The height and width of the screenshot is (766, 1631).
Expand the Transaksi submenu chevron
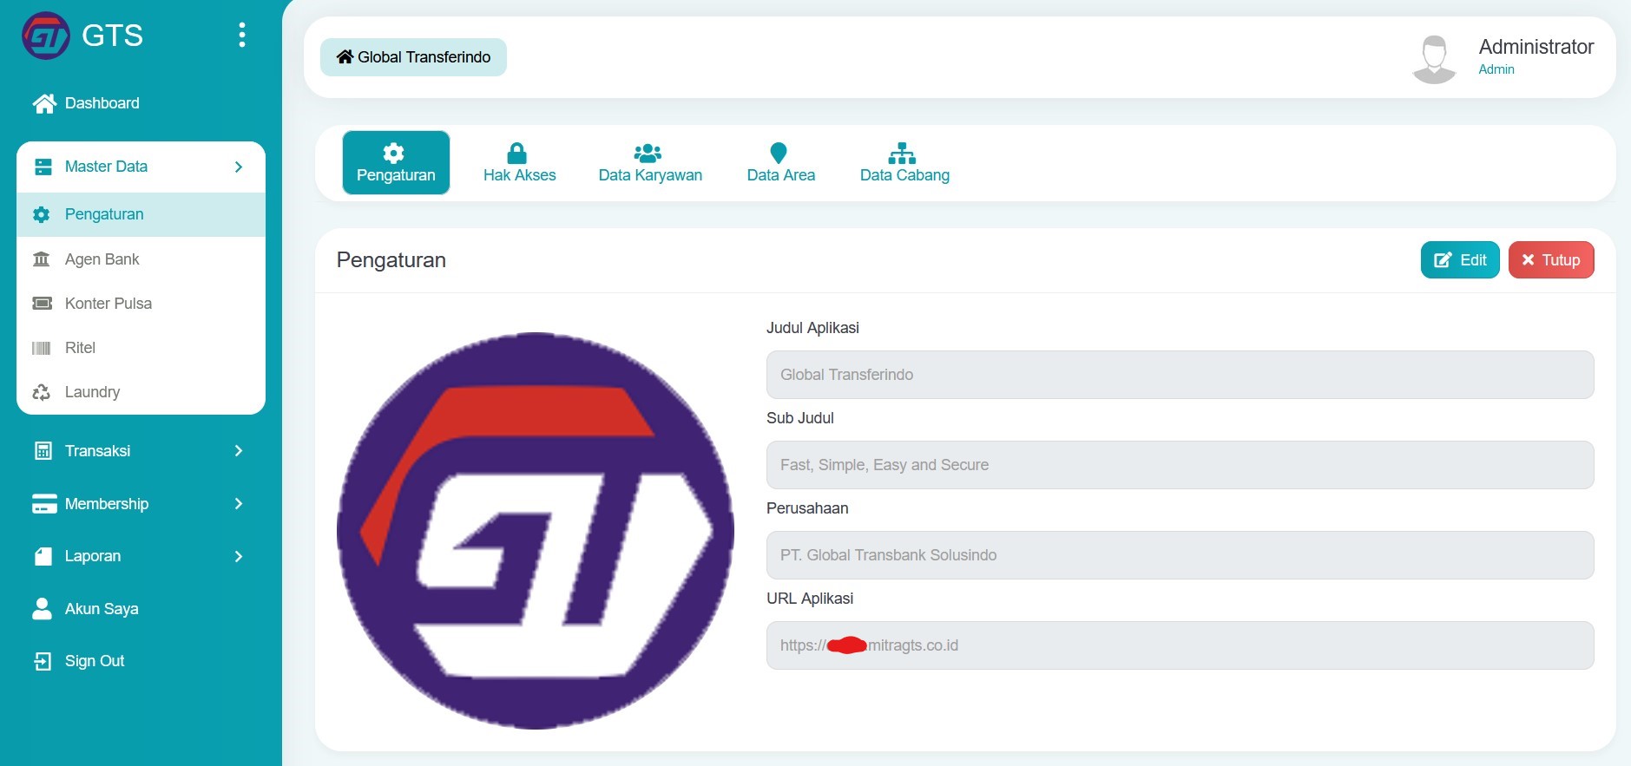click(239, 450)
